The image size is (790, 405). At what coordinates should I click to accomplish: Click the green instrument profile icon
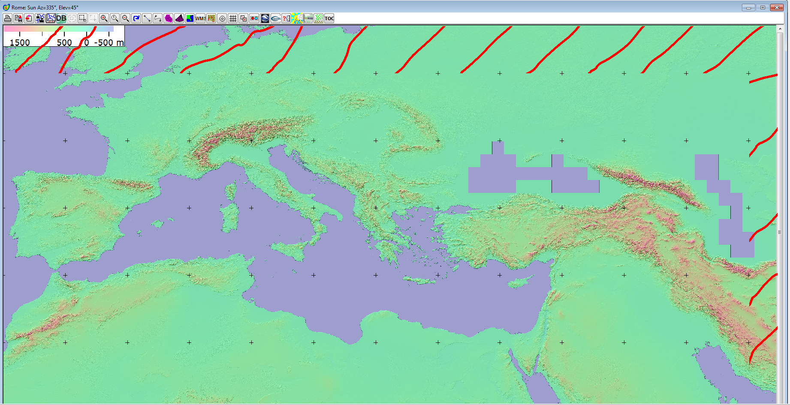308,18
